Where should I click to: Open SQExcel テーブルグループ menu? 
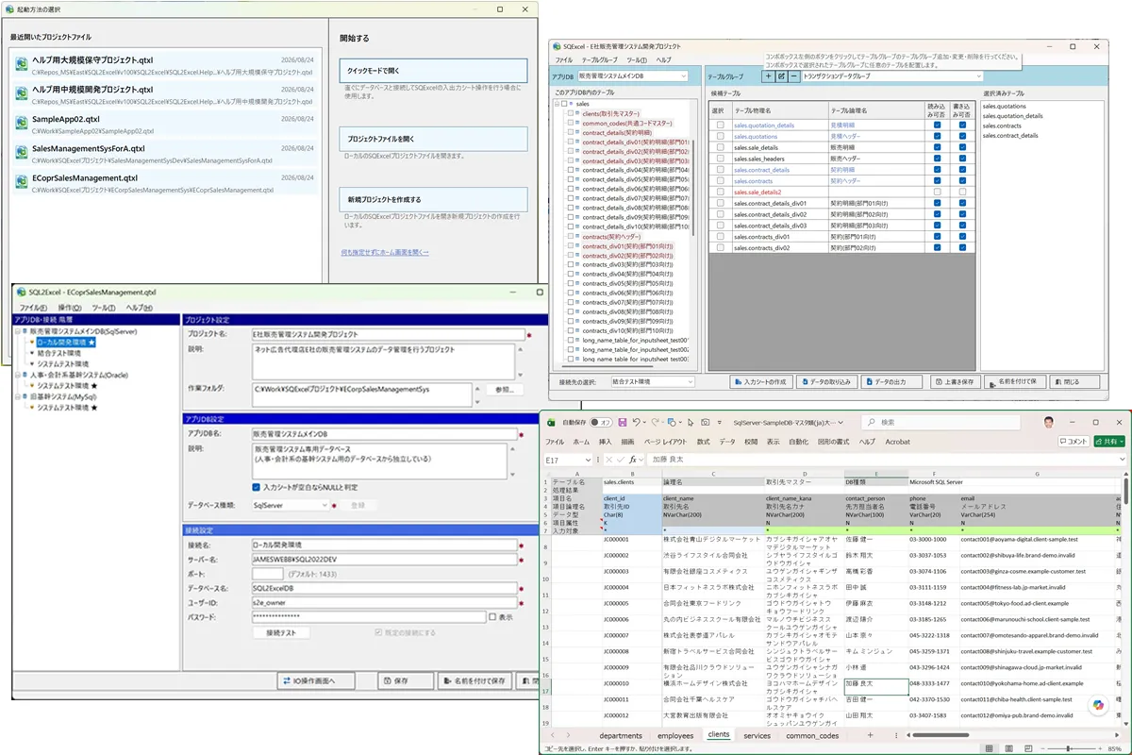[x=599, y=59]
